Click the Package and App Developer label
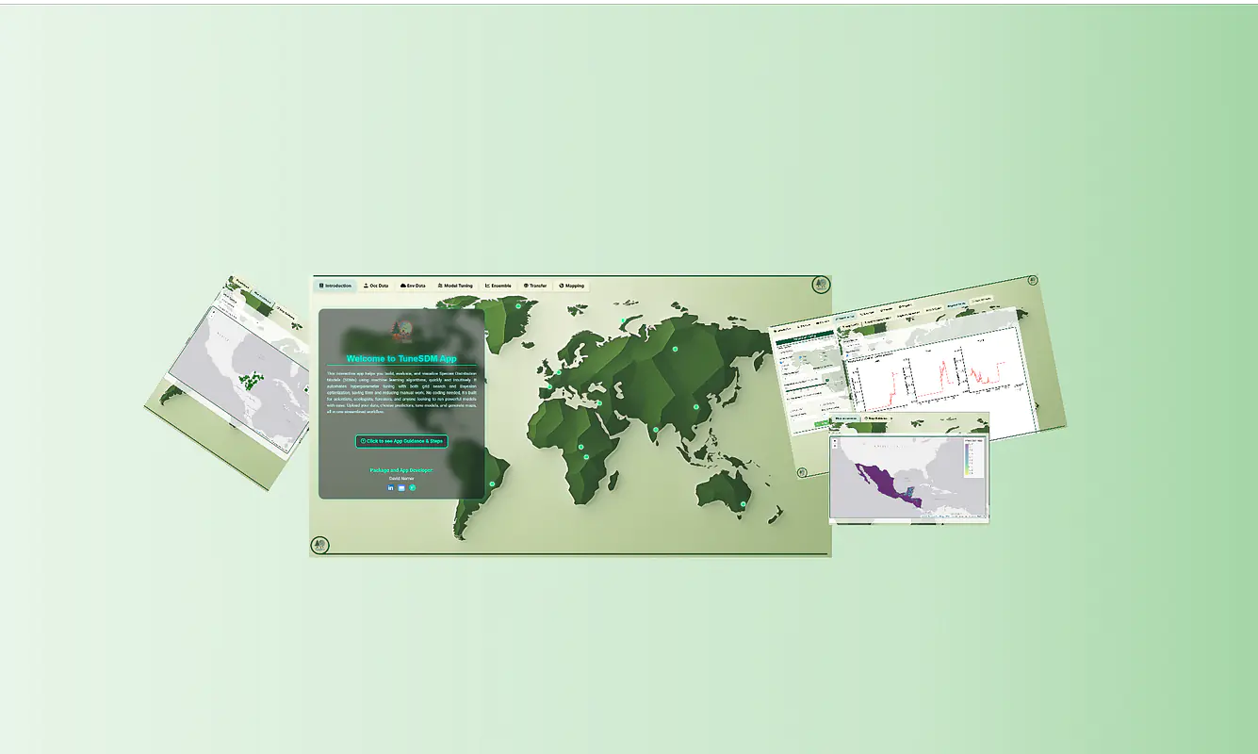Screen dimensions: 1258x754 click(401, 469)
